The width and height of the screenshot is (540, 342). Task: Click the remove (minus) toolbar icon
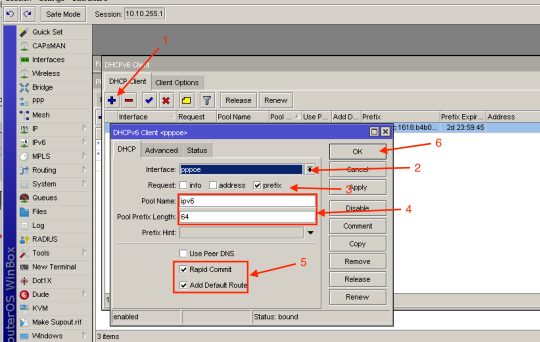(128, 100)
